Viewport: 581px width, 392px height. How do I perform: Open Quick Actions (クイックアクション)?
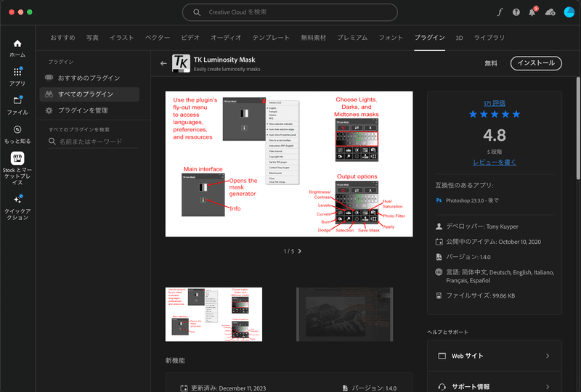(17, 207)
